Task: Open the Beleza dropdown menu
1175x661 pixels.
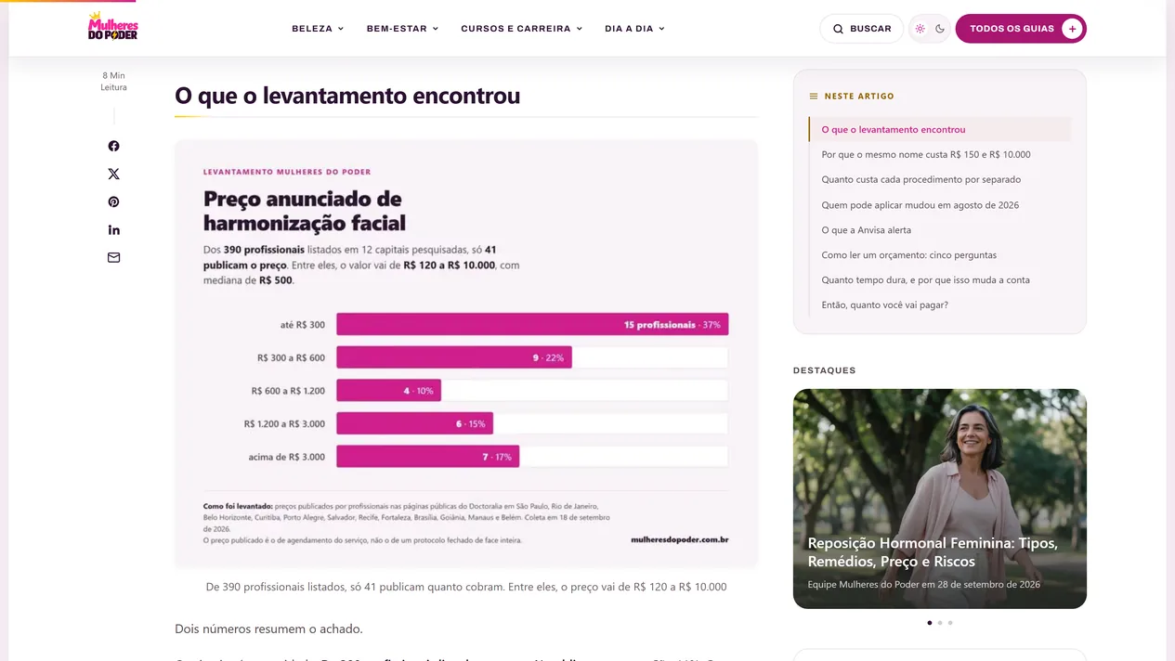Action: 318,29
